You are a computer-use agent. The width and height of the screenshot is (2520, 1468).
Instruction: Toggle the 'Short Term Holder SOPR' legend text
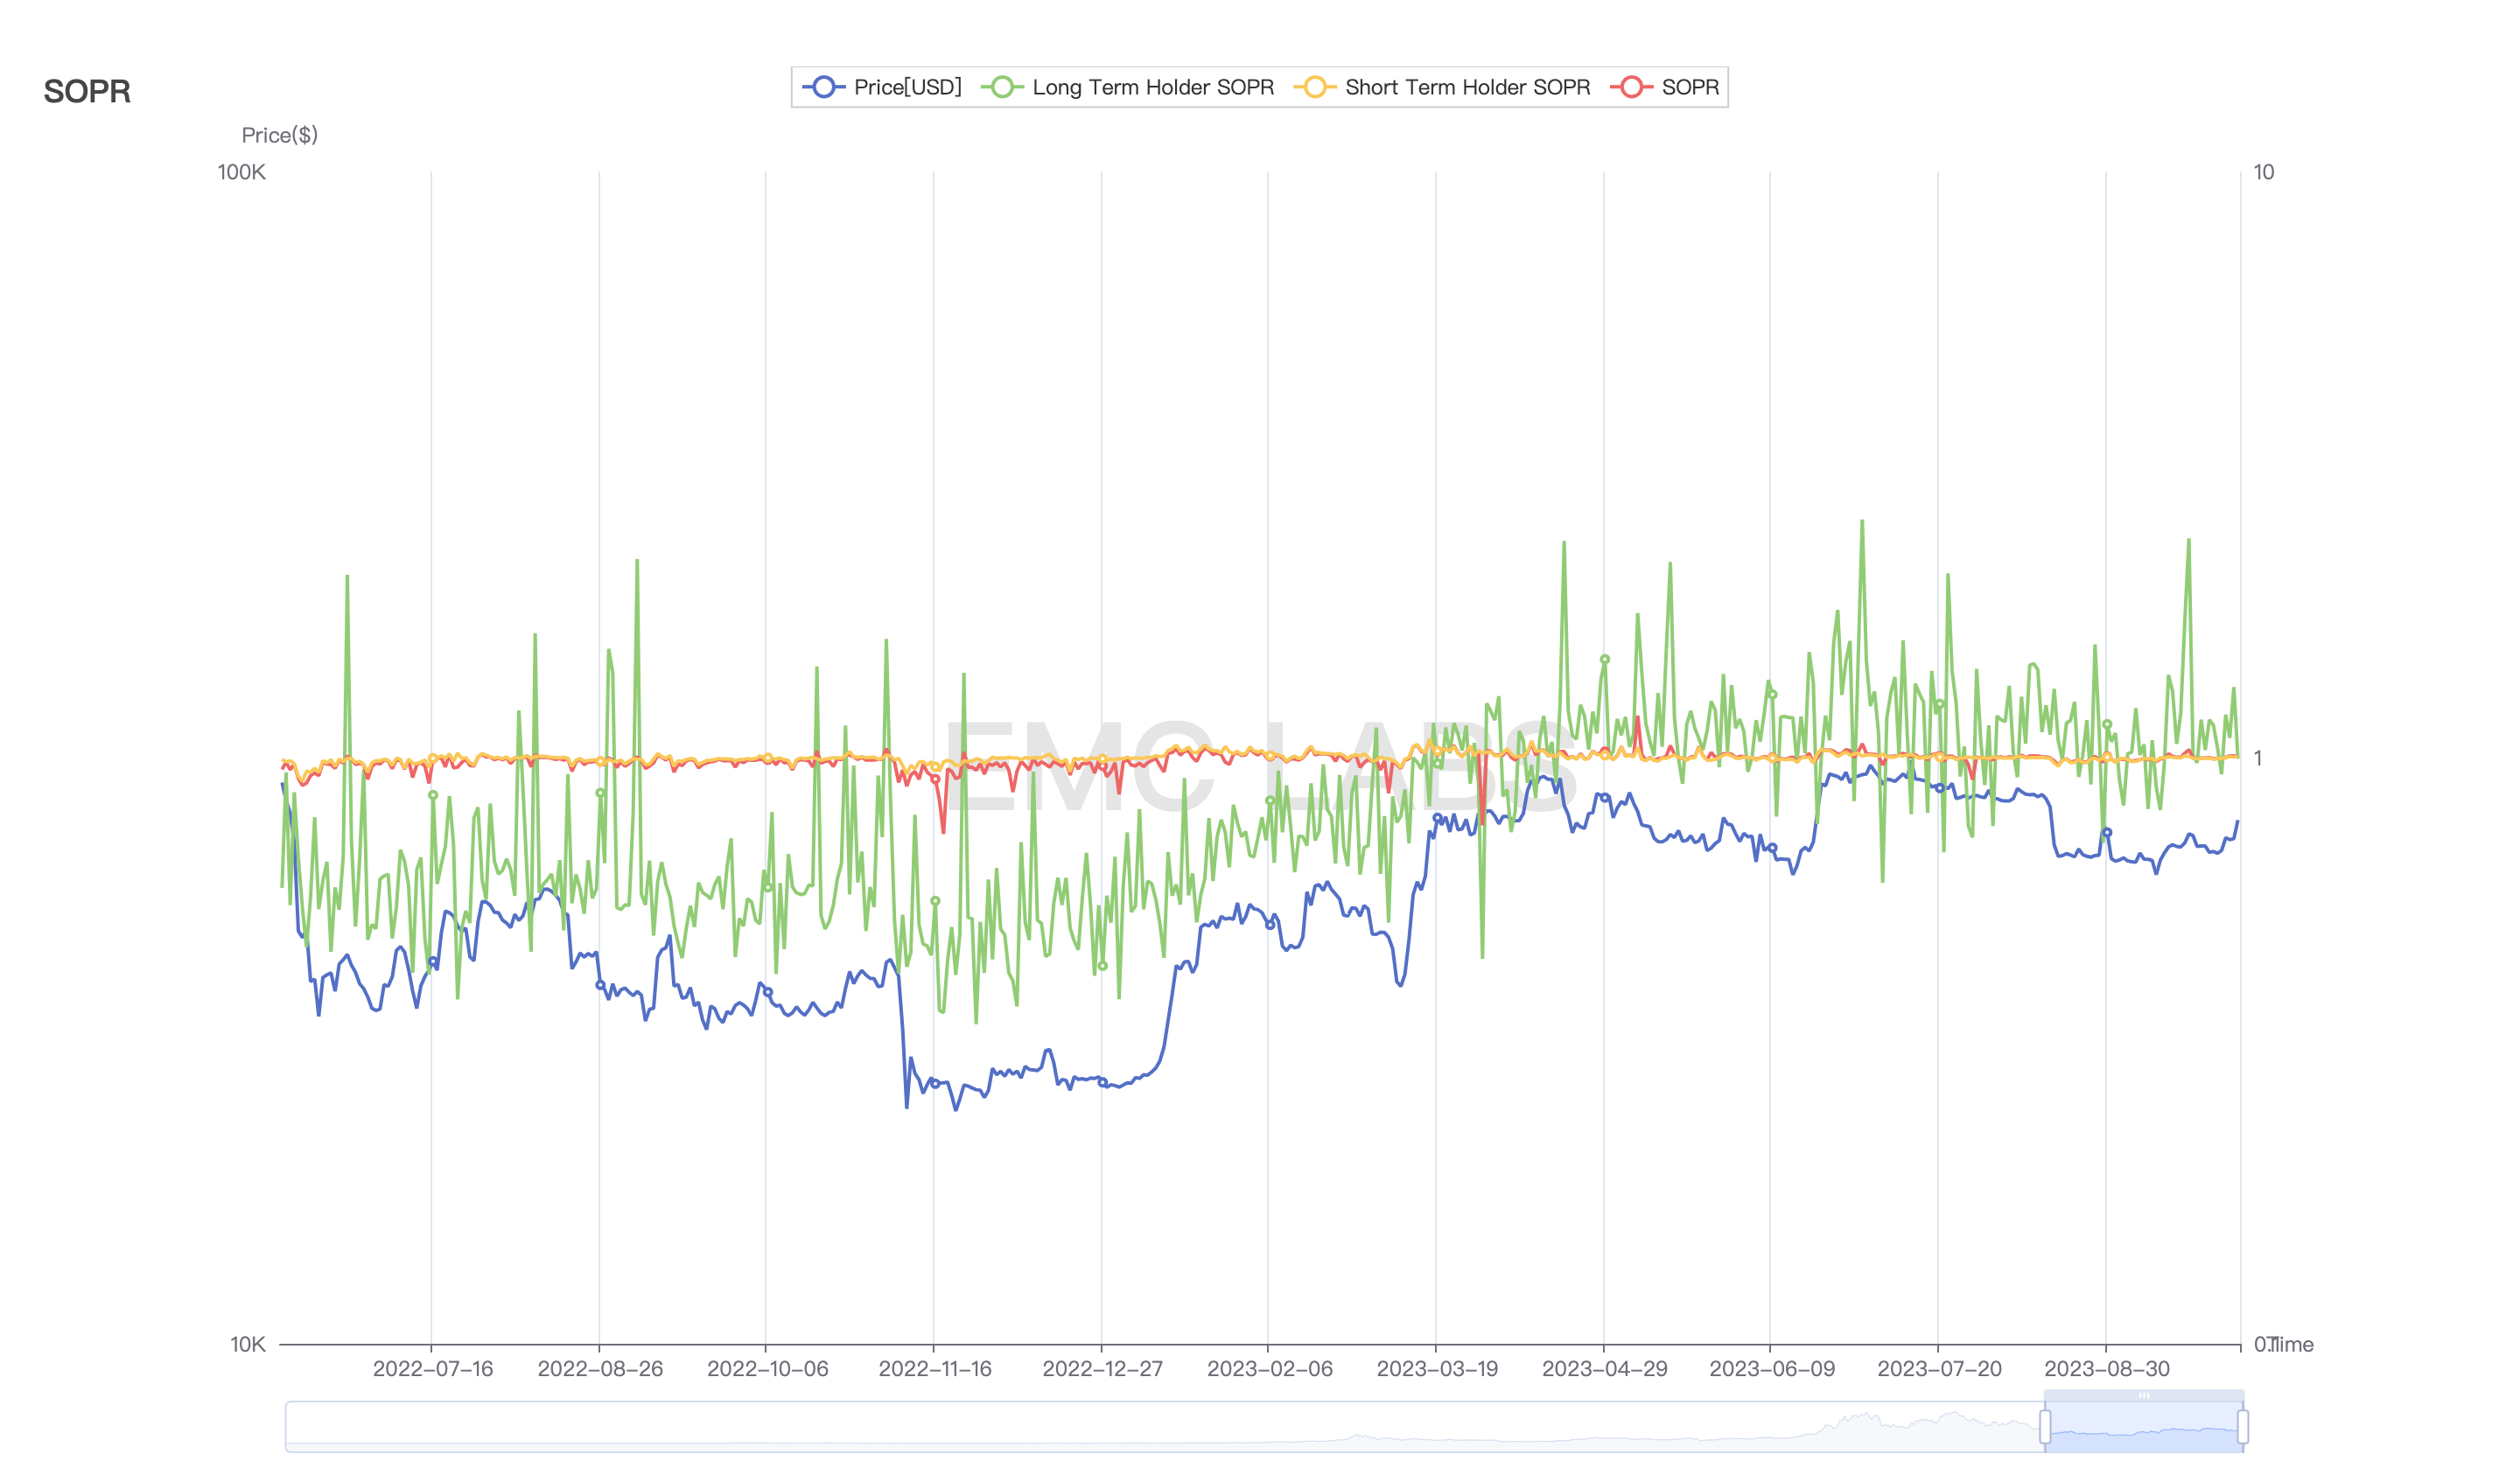click(x=1467, y=87)
